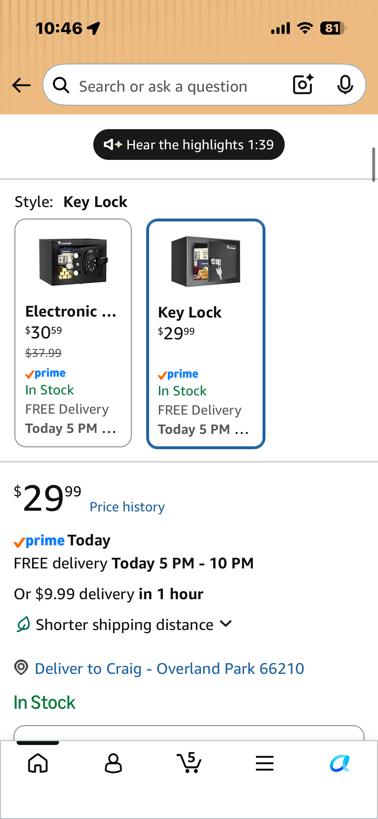Image resolution: width=378 pixels, height=819 pixels.
Task: Play Hear the highlights audio
Action: [189, 145]
